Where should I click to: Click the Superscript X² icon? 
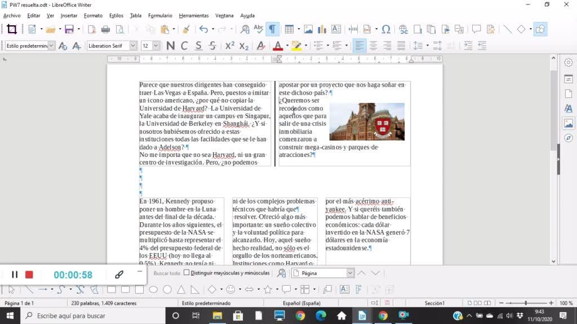230,46
